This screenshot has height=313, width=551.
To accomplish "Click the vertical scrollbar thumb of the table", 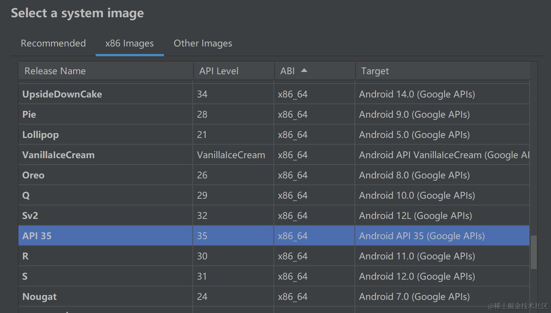I will pyautogui.click(x=533, y=252).
